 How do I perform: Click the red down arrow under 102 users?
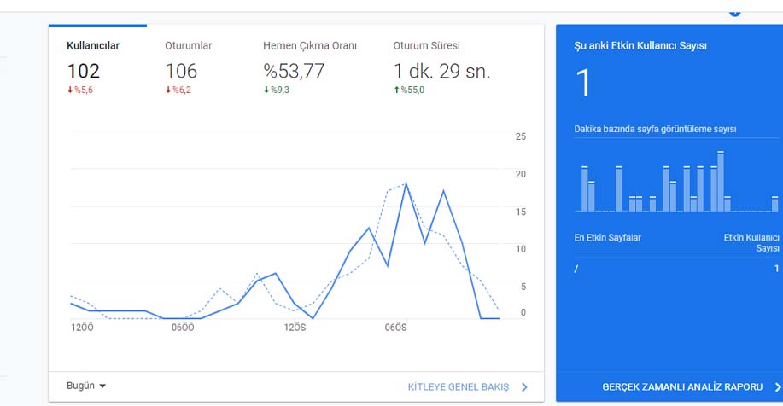click(70, 90)
